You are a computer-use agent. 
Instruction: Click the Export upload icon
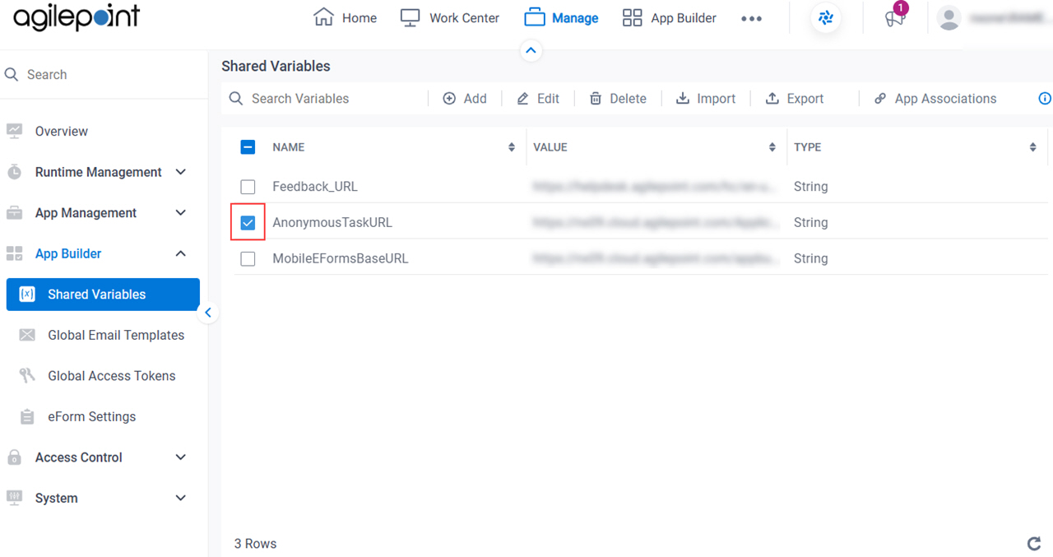point(772,99)
